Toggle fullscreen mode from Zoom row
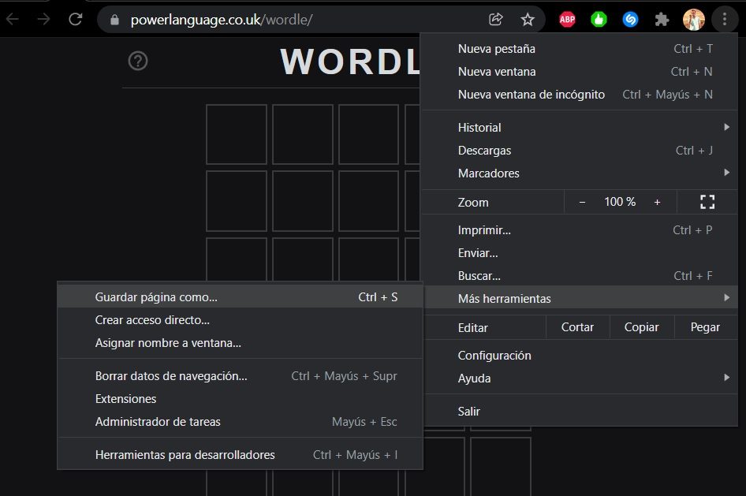Screen dimensions: 746x496 click(707, 202)
